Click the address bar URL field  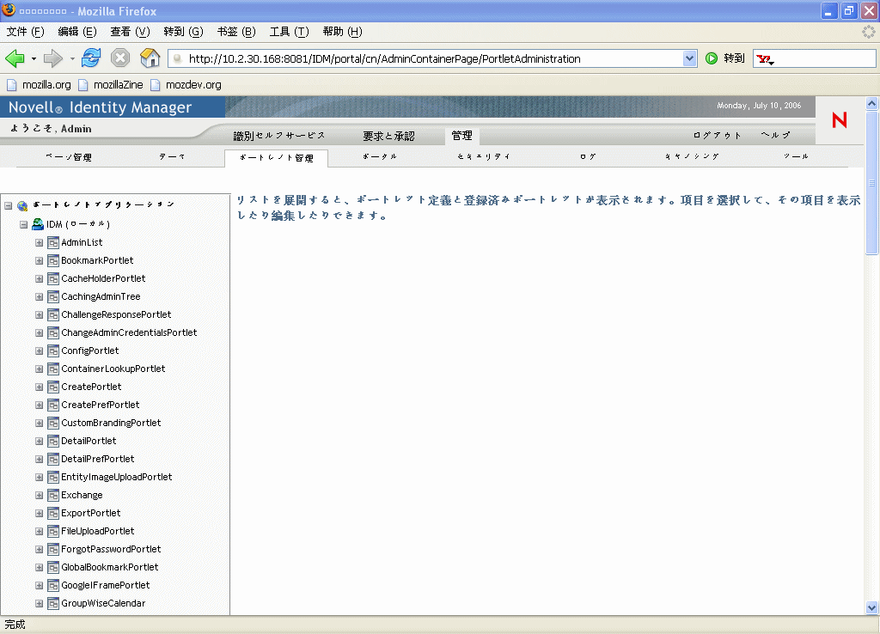pyautogui.click(x=432, y=58)
